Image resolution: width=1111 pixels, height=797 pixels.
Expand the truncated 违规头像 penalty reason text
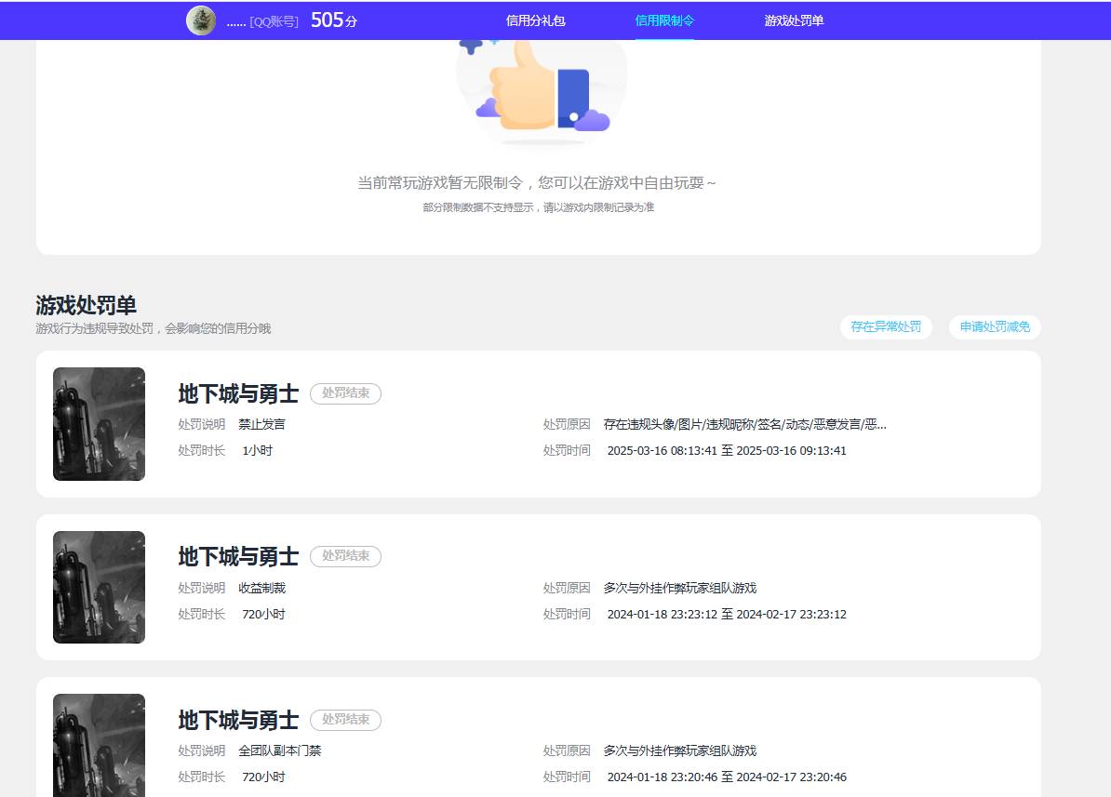coord(744,424)
